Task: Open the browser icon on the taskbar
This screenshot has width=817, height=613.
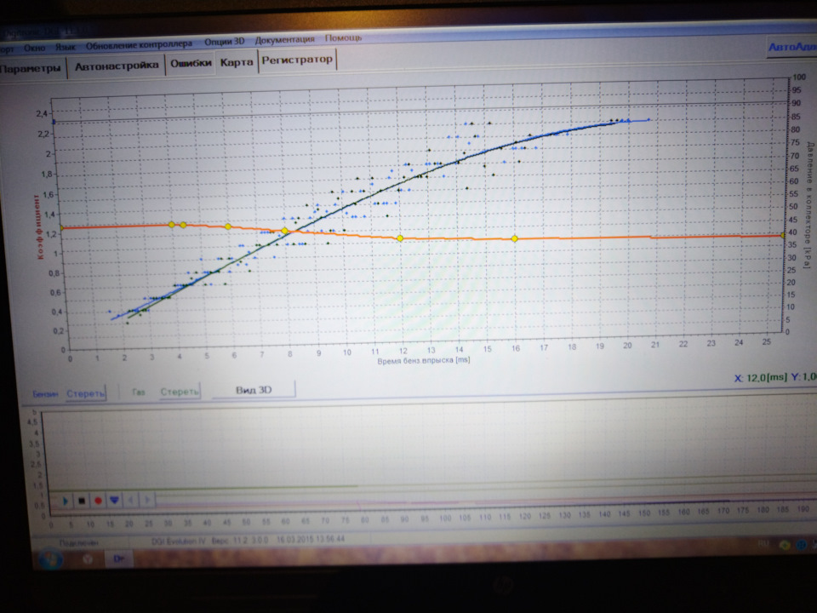Action: [87, 559]
